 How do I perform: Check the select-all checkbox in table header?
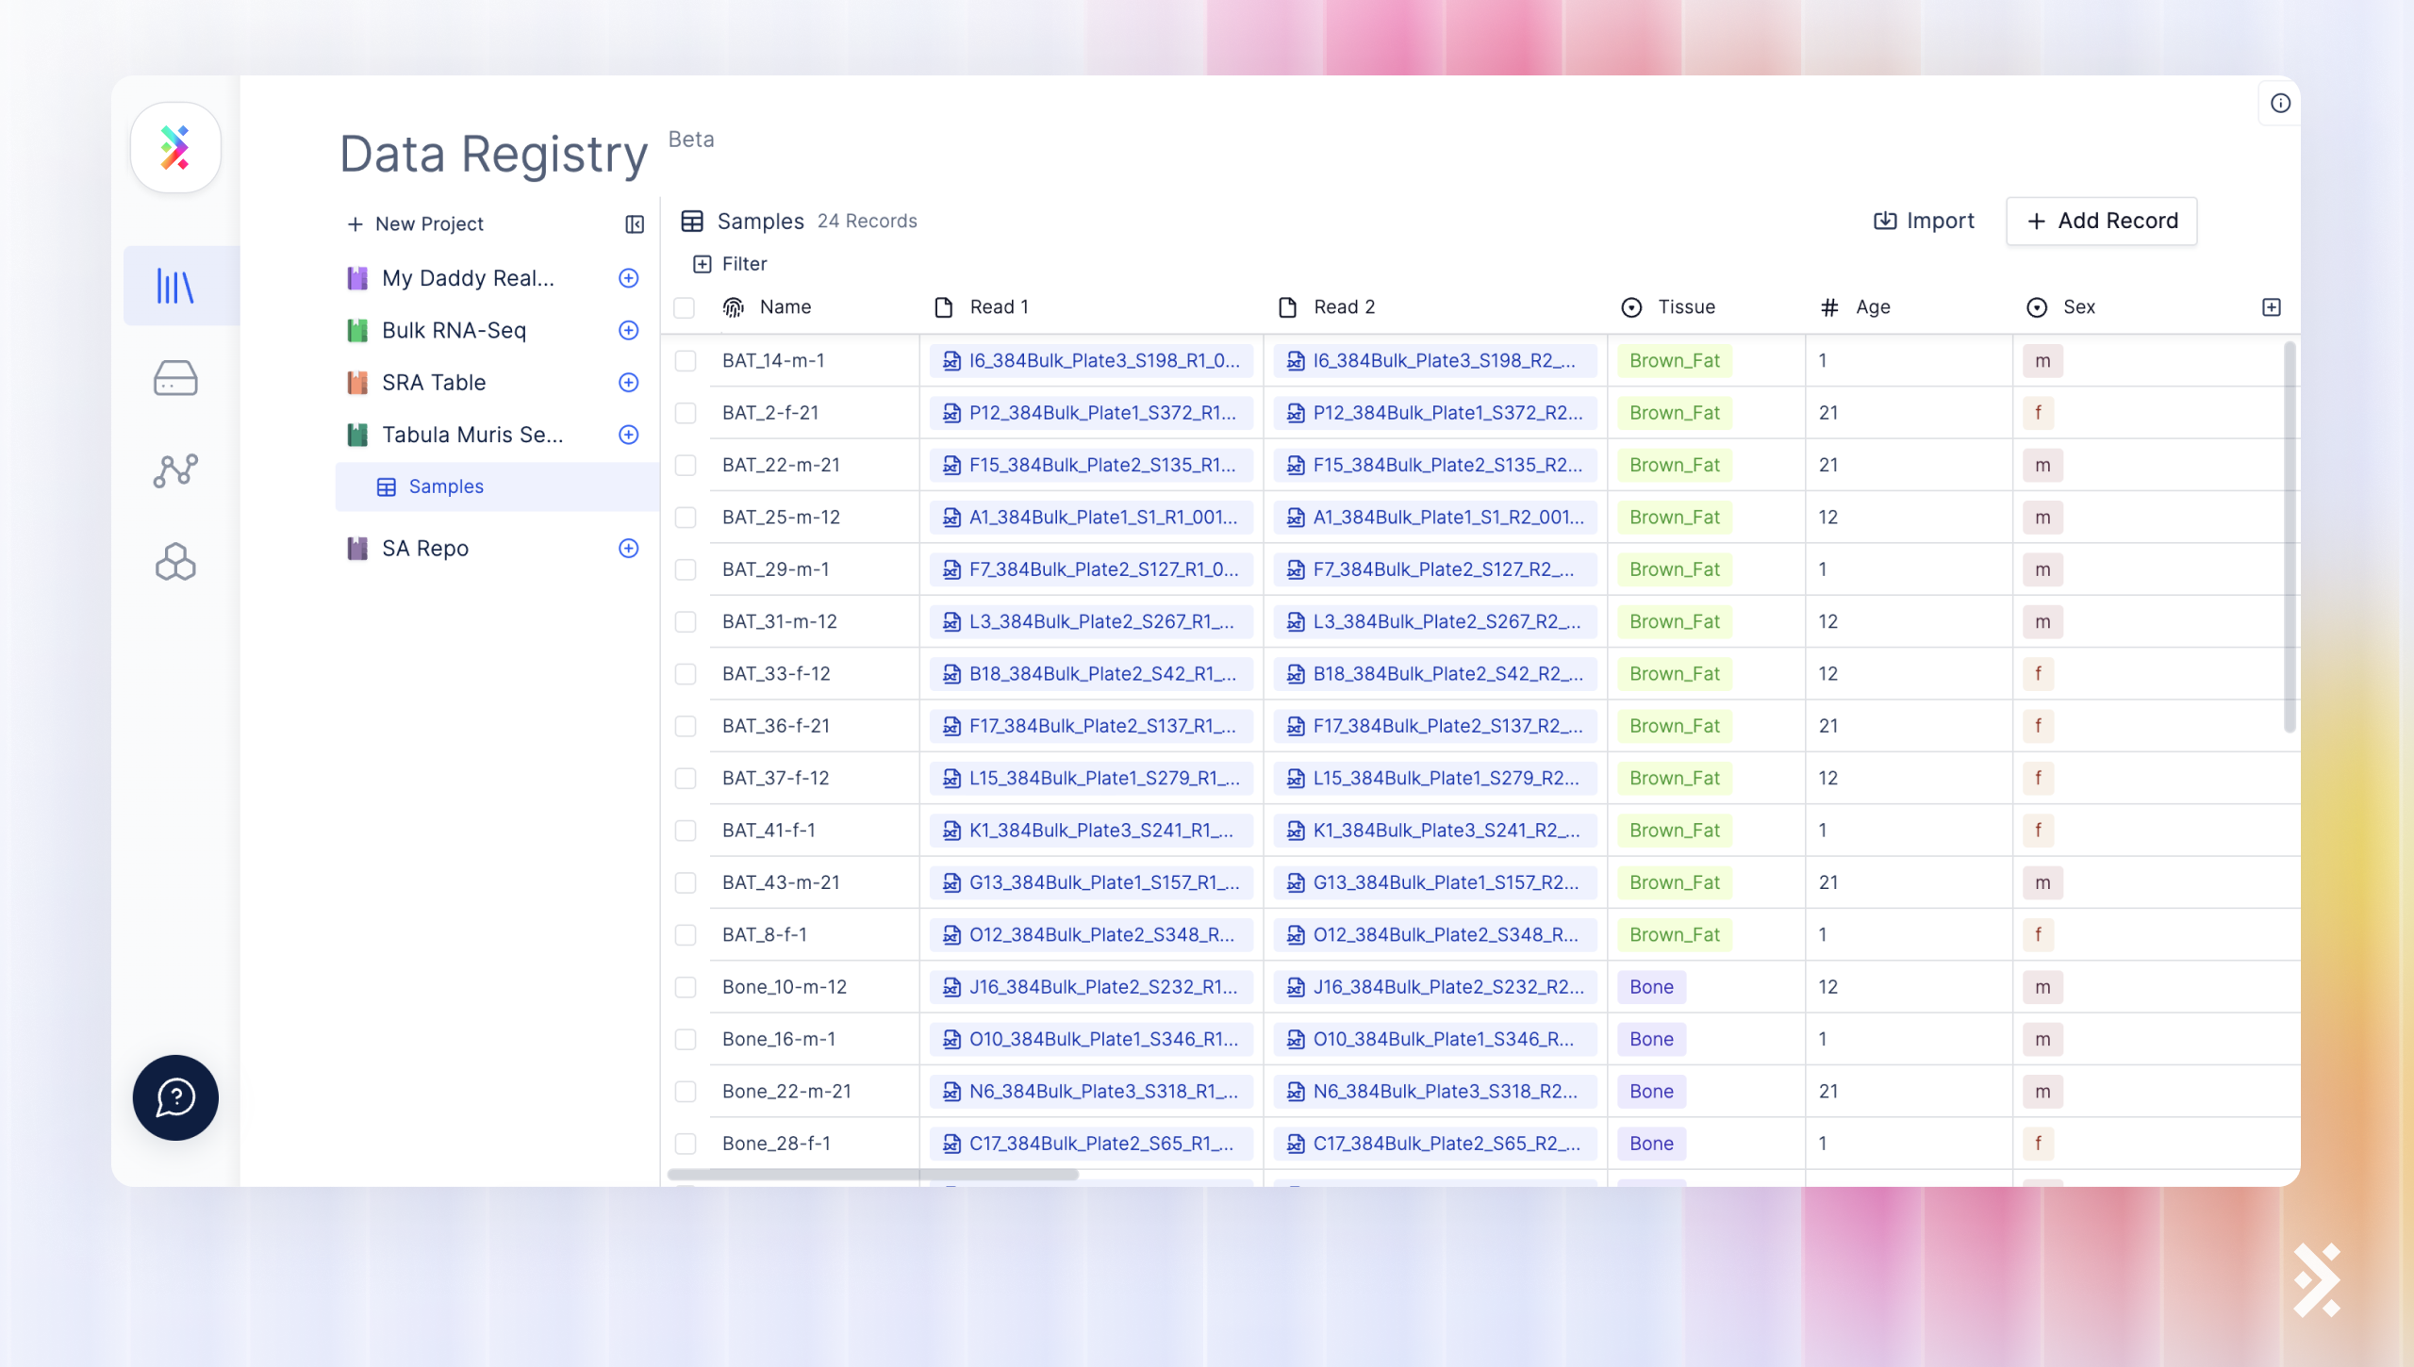(686, 306)
